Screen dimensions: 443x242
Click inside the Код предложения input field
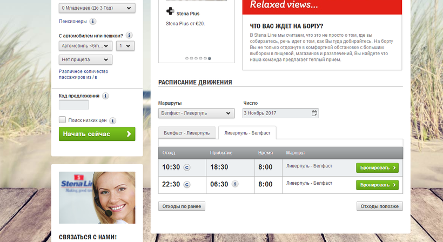pos(73,105)
